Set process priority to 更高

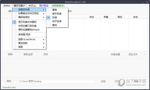pyautogui.click(x=57, y=10)
